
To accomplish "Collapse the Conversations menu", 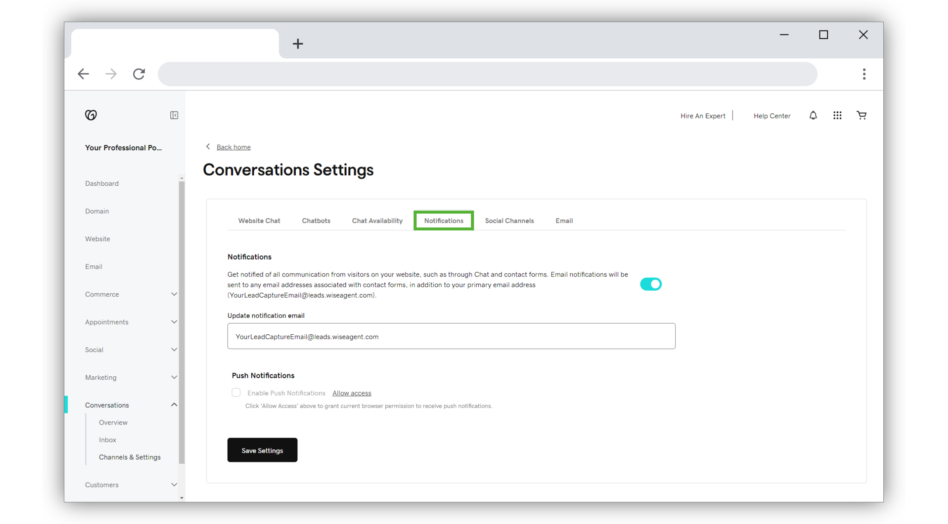I will coord(174,405).
